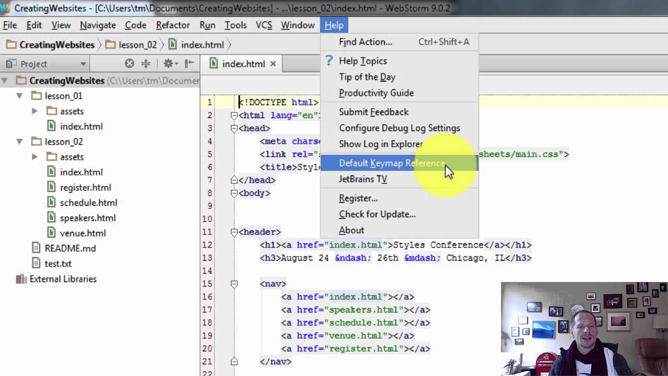This screenshot has width=668, height=376.
Task: Click the hide Project panel icon
Action: point(190,64)
